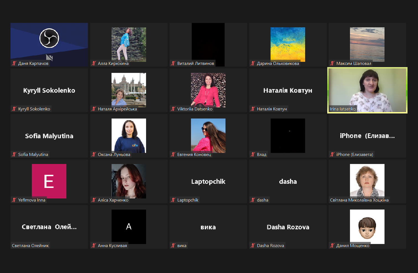Click the muted microphone icon beside Алла Кирюхина

[94, 63]
